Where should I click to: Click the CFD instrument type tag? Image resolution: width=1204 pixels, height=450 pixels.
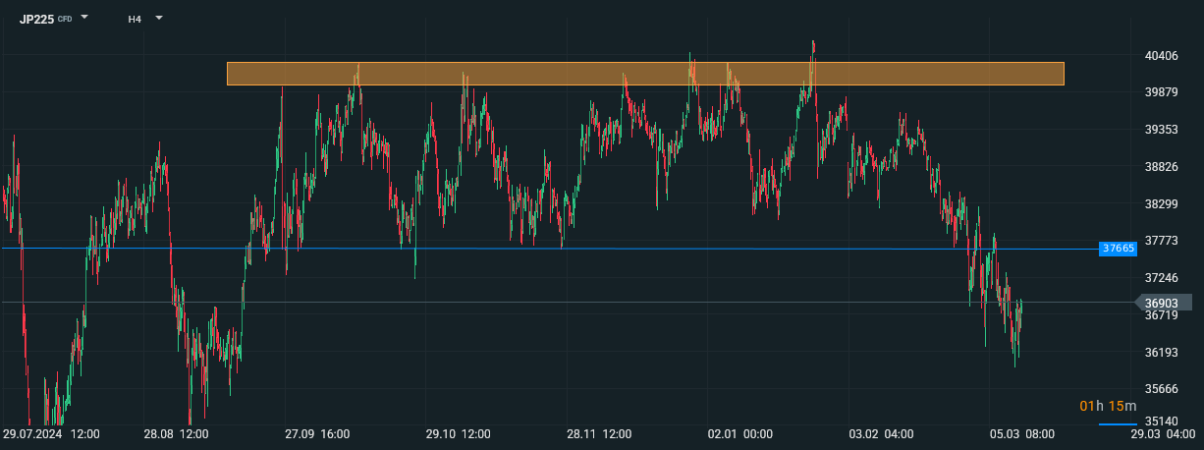pyautogui.click(x=65, y=19)
